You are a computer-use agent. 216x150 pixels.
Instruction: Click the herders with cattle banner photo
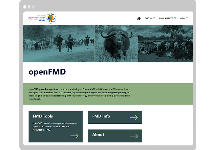[x=59, y=43]
